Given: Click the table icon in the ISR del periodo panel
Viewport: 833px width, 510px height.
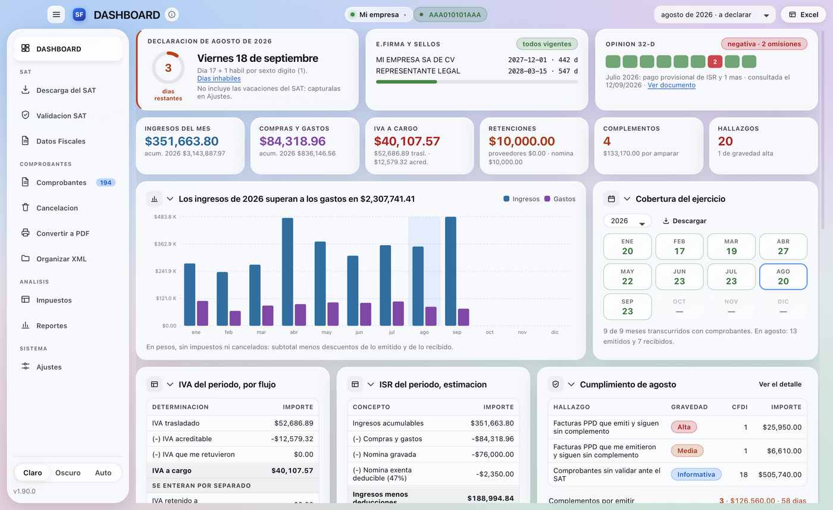Looking at the screenshot, I should coord(355,384).
